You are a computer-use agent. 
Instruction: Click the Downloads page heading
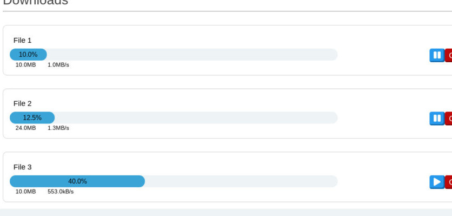[36, 2]
